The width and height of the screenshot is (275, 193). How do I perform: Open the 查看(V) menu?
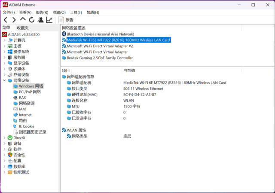tap(25, 12)
